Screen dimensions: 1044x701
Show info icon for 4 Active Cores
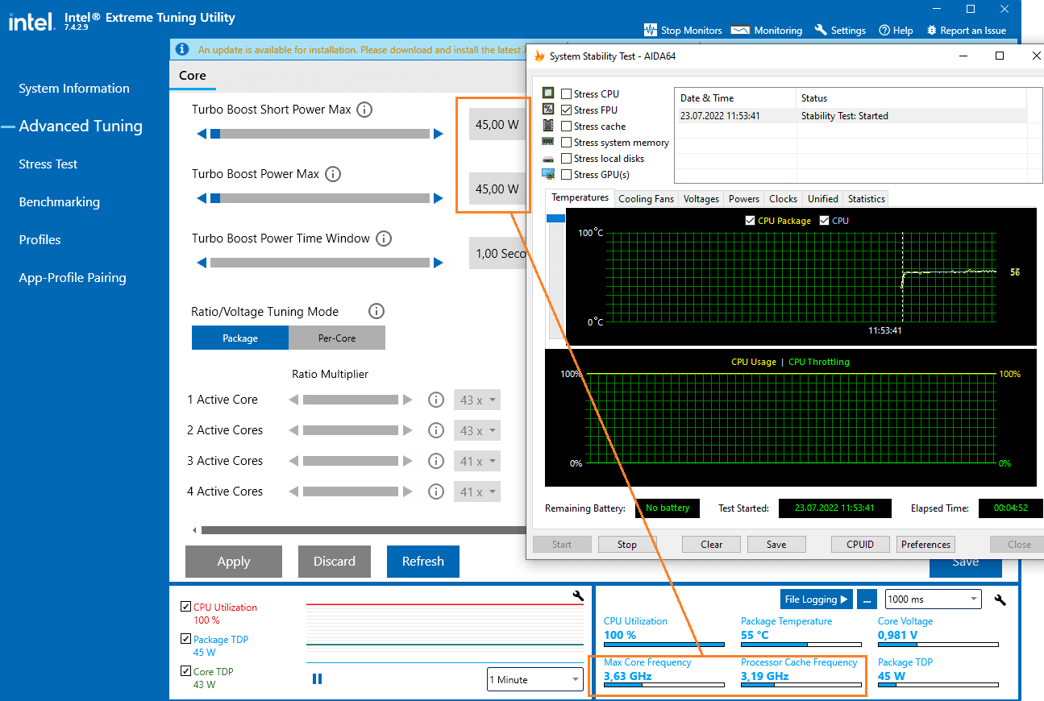click(436, 492)
